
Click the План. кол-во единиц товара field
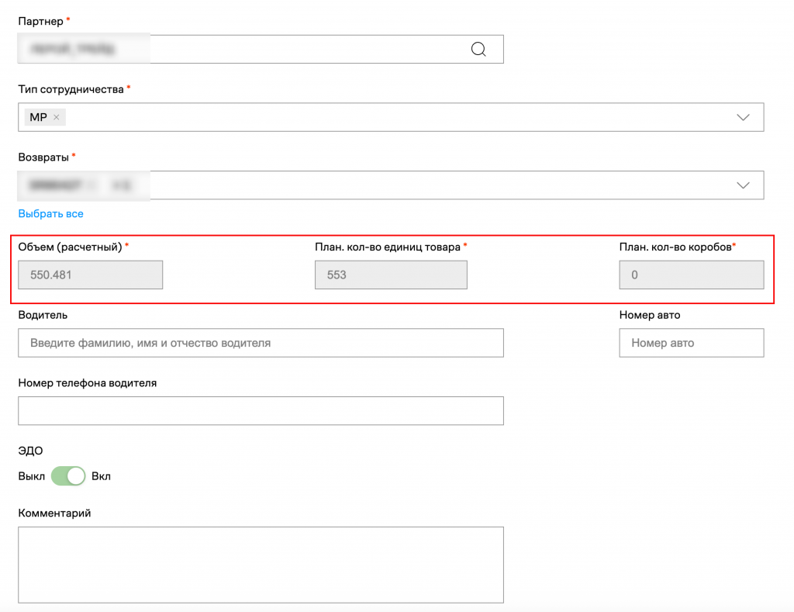(x=391, y=275)
